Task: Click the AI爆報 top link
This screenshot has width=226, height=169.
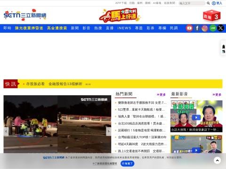Action: 157,3
